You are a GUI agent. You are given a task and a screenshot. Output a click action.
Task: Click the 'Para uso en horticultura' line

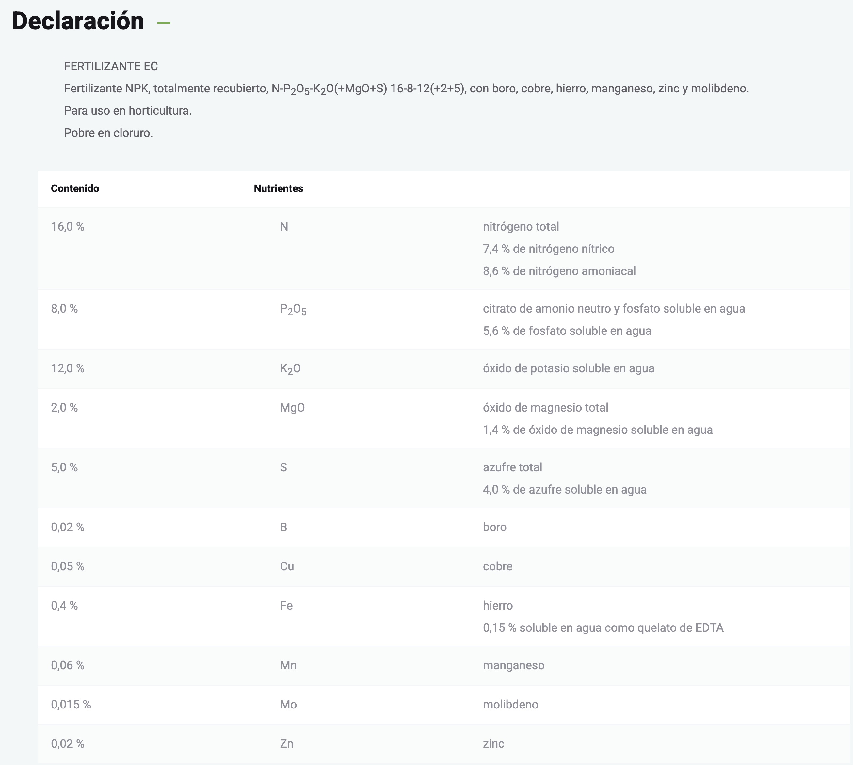[x=127, y=110]
